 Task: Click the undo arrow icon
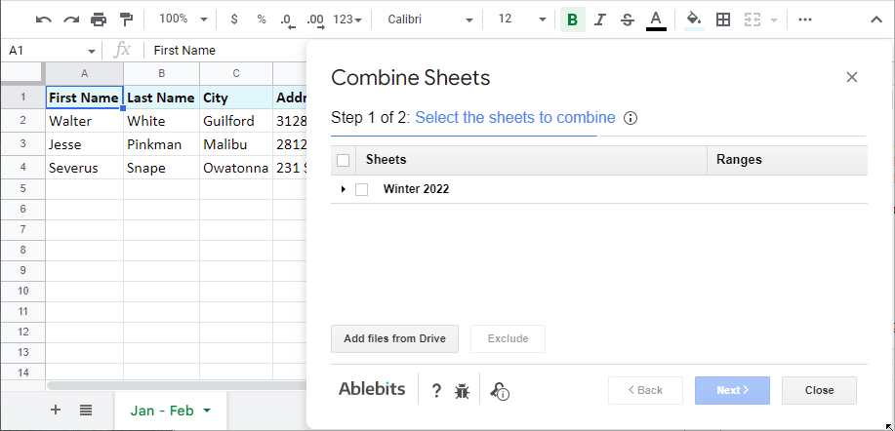click(x=43, y=20)
